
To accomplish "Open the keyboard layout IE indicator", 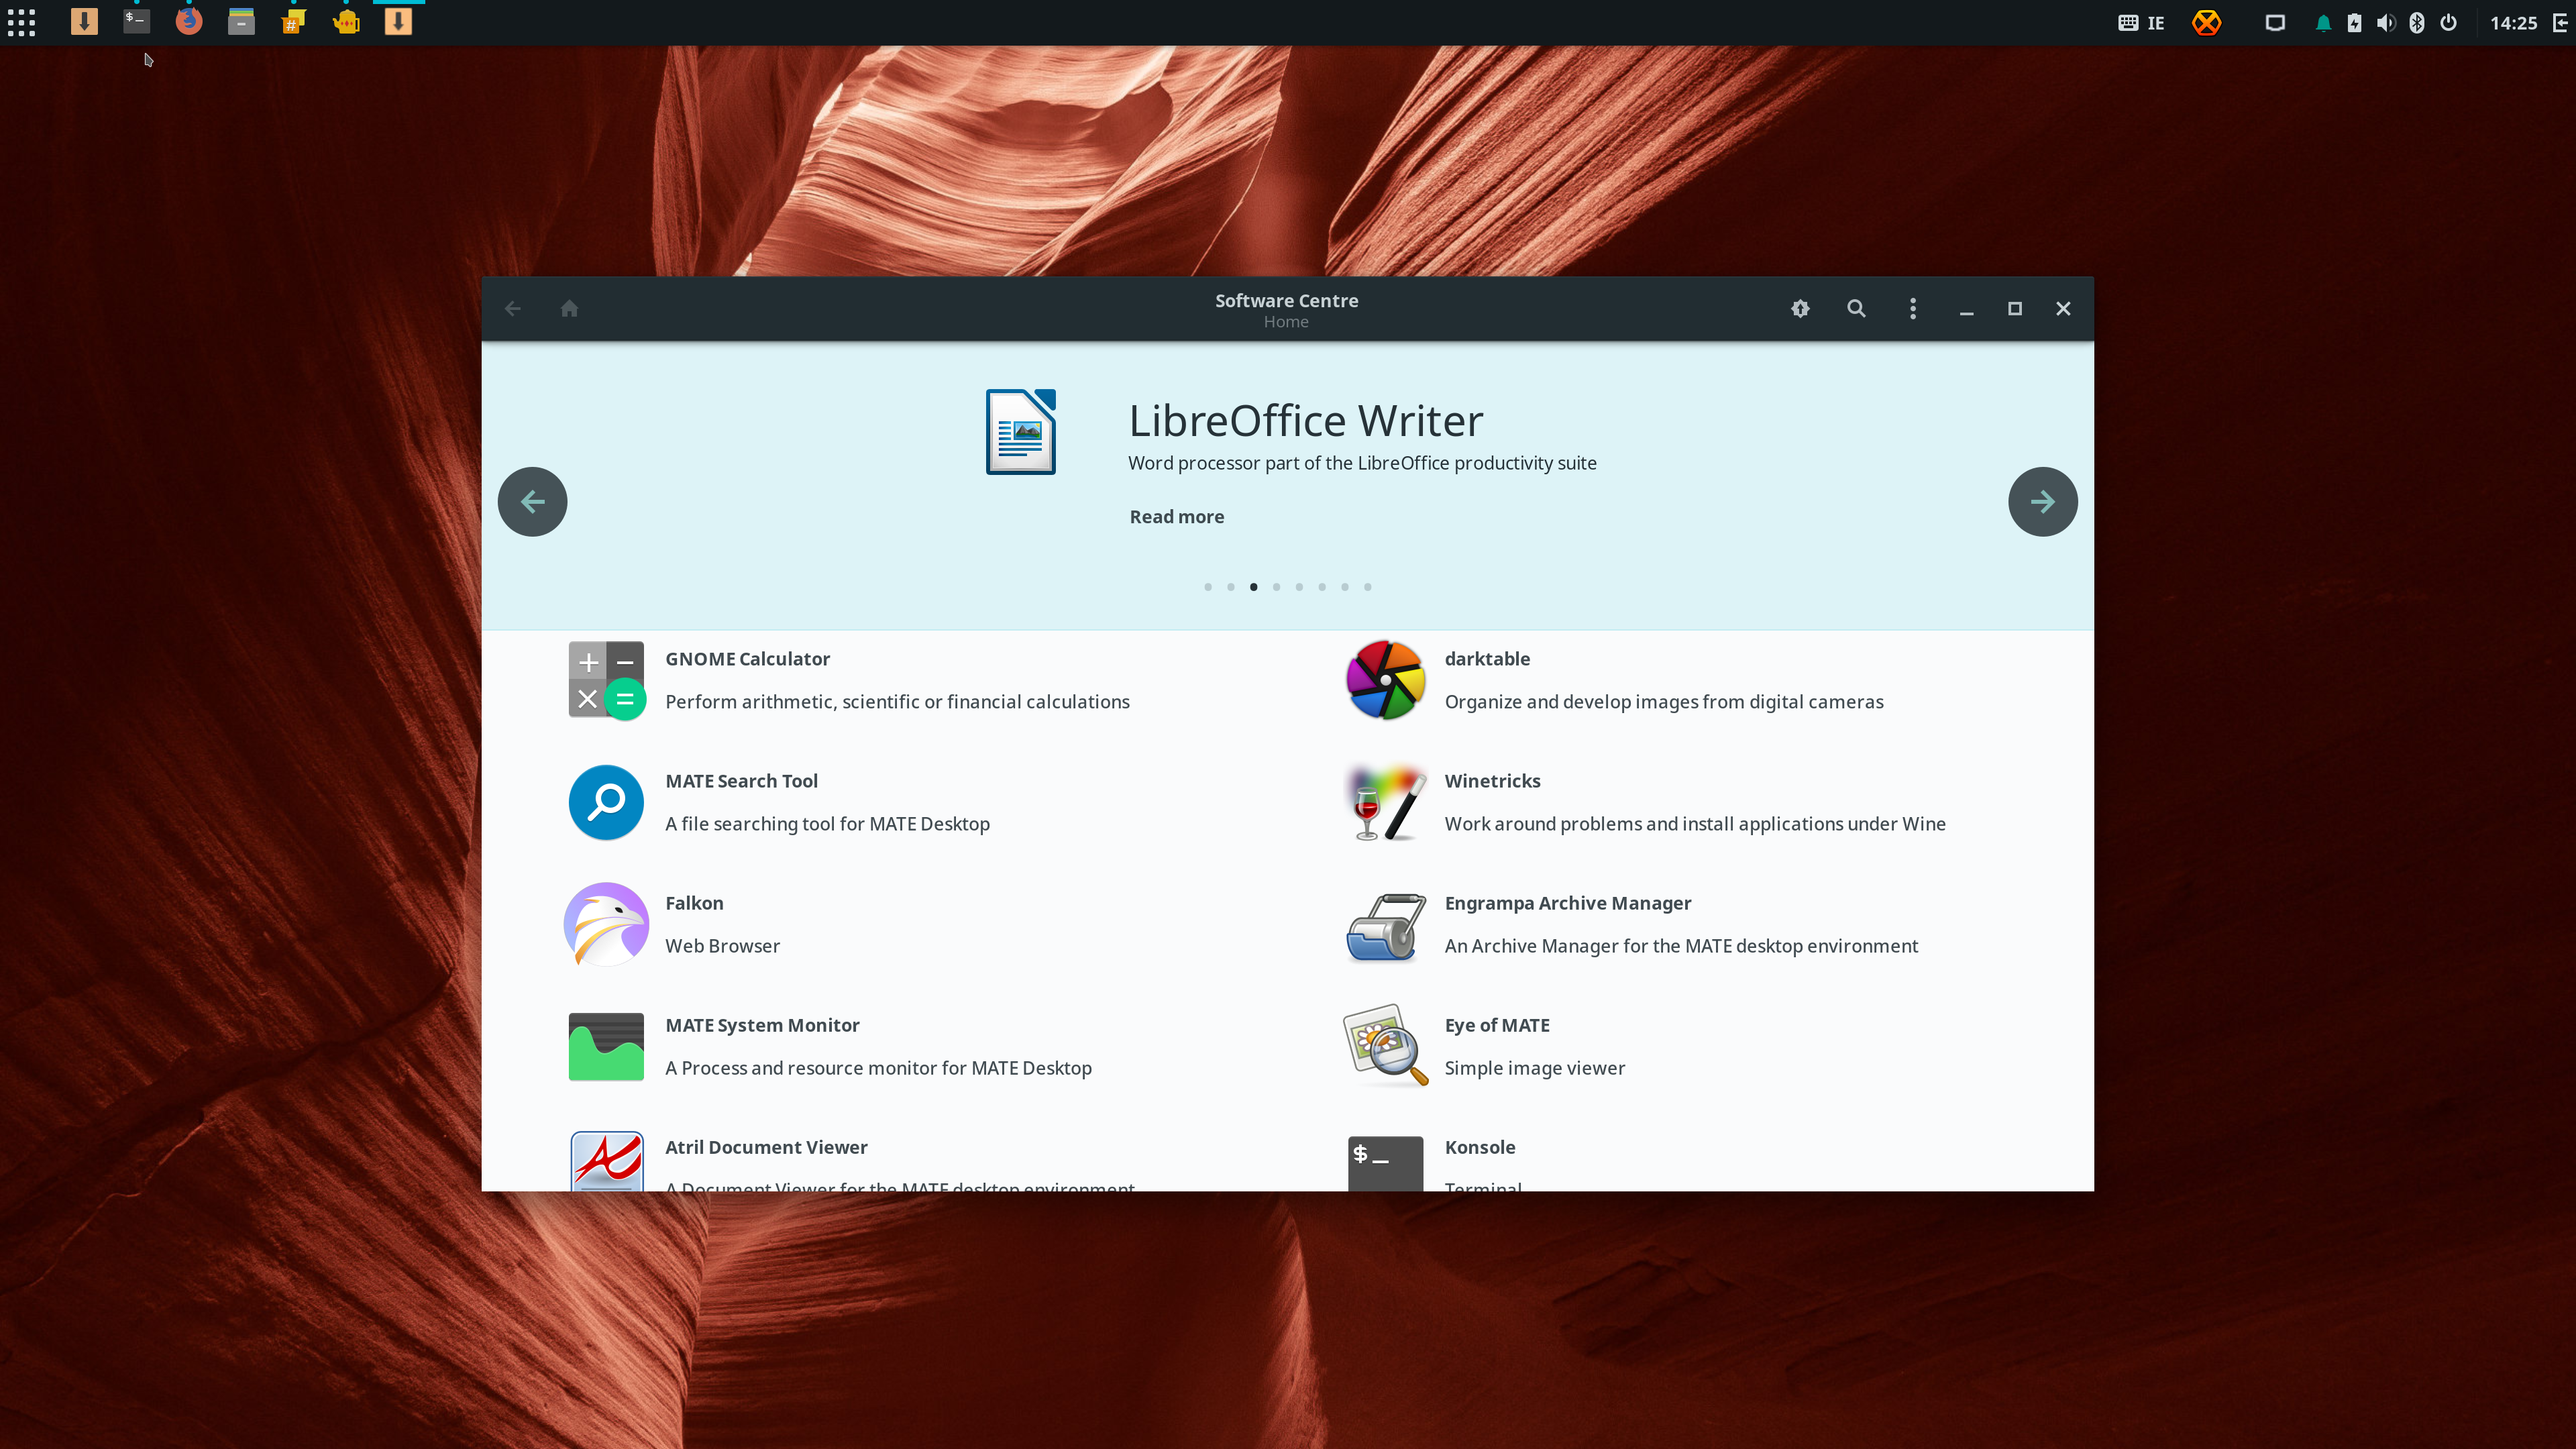I will pos(2141,22).
